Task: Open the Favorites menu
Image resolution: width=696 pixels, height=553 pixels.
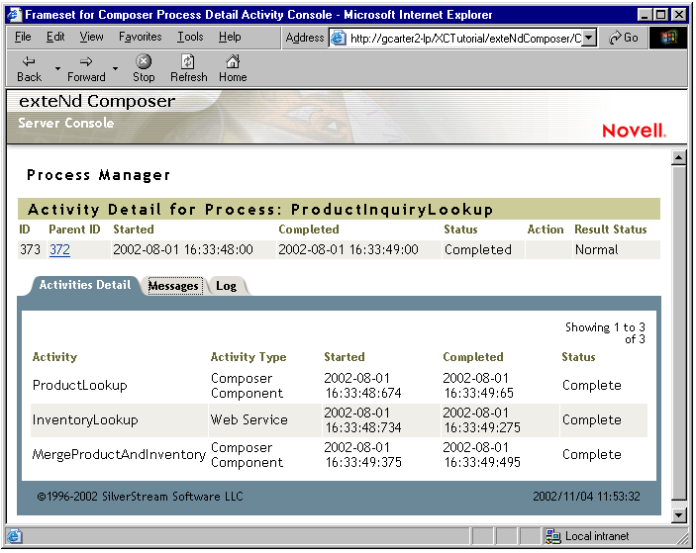Action: [140, 37]
